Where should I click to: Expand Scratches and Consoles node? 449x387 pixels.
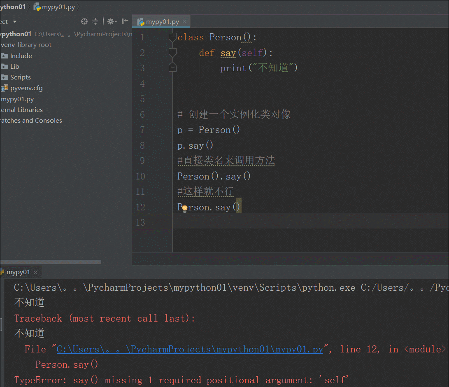point(31,121)
